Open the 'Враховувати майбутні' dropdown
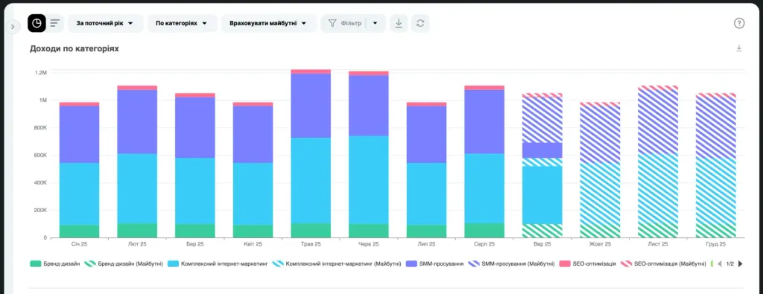Viewport: 763px width, 294px height. pyautogui.click(x=268, y=23)
